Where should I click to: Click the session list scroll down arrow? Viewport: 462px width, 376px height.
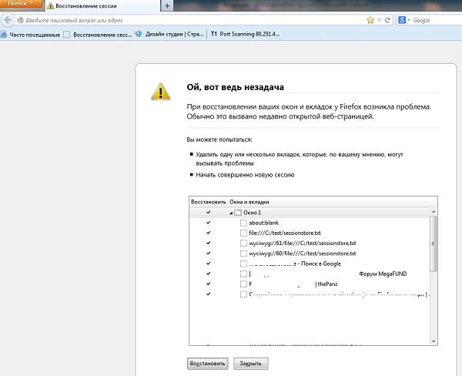[x=433, y=341]
